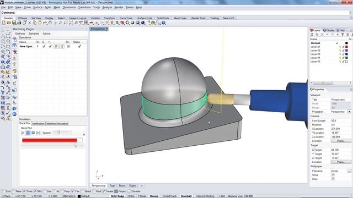Click the red X delete operation icon
Screen dimensions: 353x198
(15, 52)
